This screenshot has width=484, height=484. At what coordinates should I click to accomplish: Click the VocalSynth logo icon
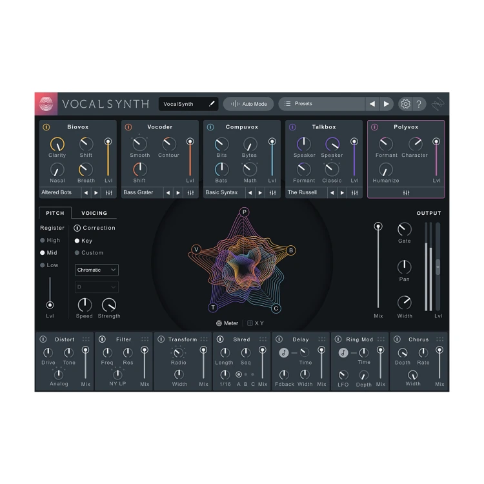click(46, 104)
